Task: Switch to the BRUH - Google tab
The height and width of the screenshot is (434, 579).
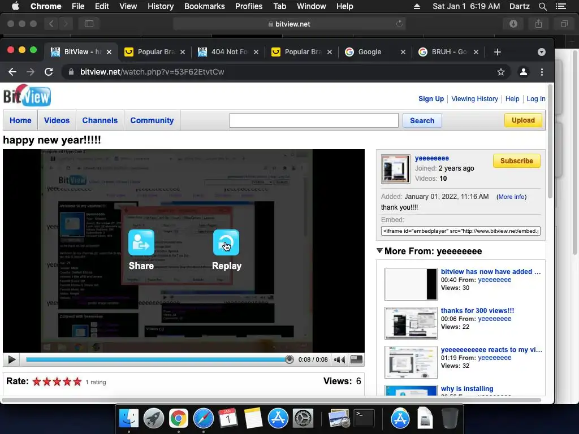Action: (448, 52)
